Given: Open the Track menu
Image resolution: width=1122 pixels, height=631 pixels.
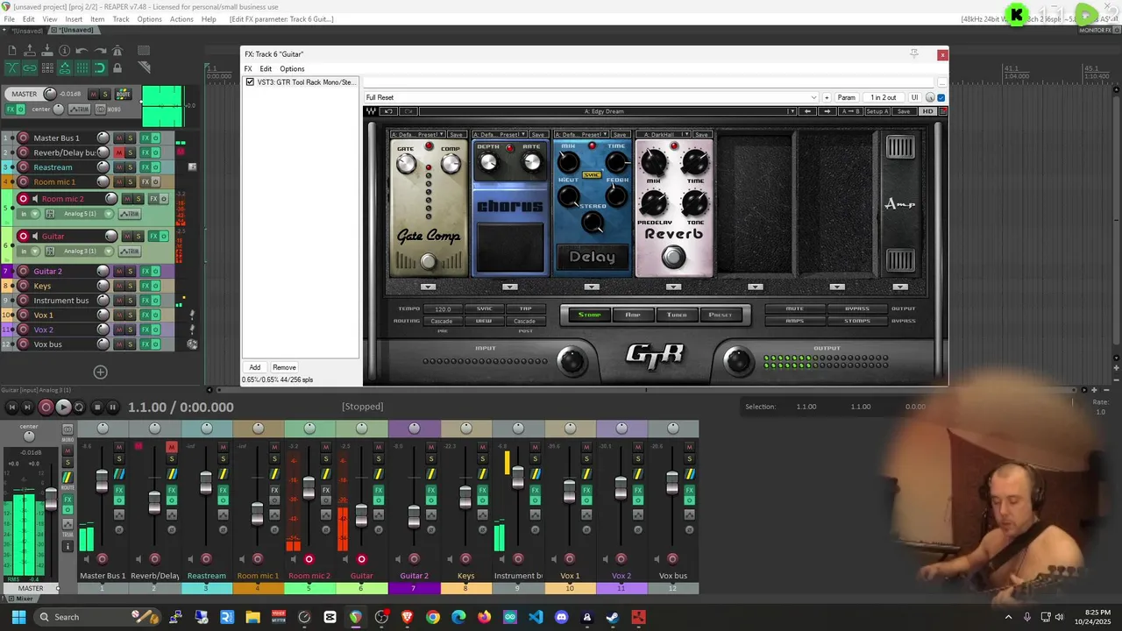Looking at the screenshot, I should pos(121,18).
